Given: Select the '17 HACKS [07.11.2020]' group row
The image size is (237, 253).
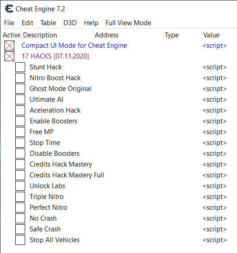Looking at the screenshot, I should click(x=55, y=56).
